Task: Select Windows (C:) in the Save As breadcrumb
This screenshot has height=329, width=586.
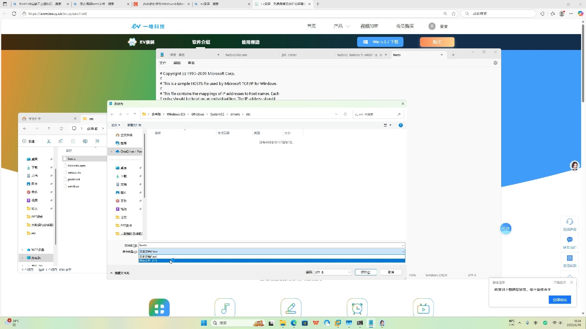Action: [x=176, y=114]
